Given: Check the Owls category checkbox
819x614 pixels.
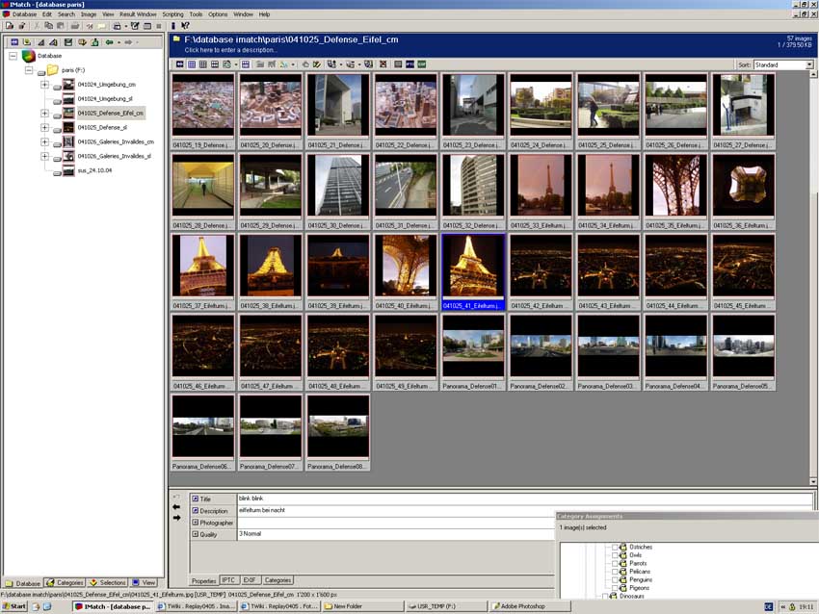Looking at the screenshot, I should point(615,555).
